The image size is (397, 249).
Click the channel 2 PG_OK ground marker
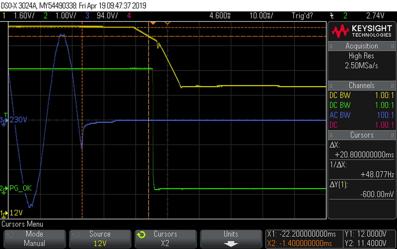coord(4,189)
